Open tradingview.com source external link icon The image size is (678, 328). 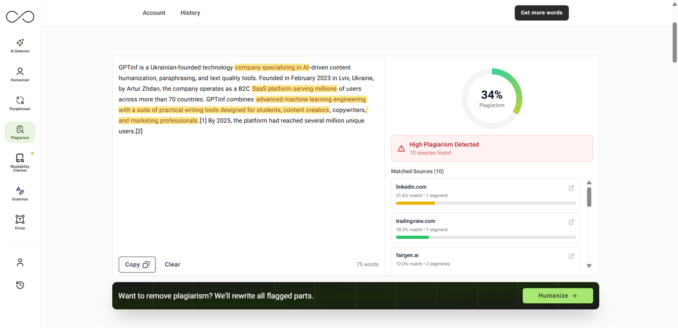(571, 222)
